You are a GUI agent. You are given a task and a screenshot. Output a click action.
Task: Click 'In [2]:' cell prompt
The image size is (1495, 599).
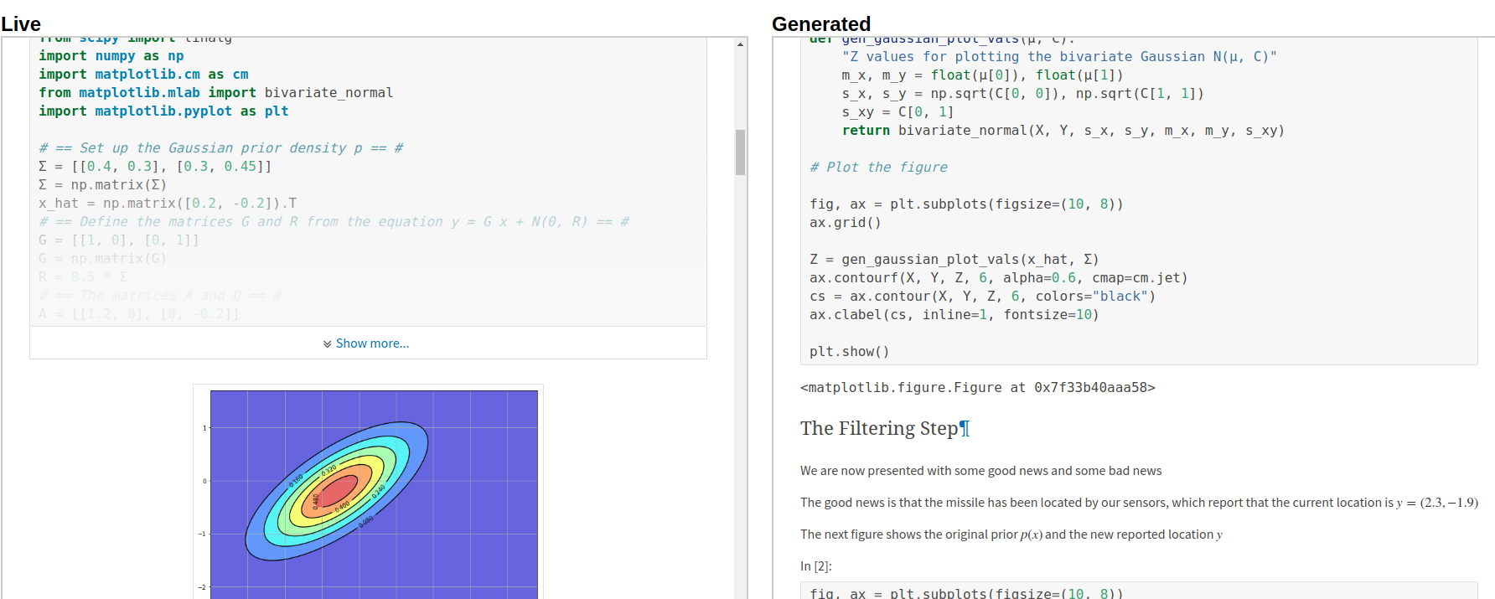(x=816, y=566)
